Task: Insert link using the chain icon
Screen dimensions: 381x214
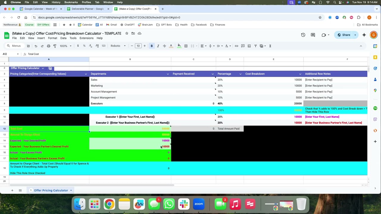Action: pos(236,46)
